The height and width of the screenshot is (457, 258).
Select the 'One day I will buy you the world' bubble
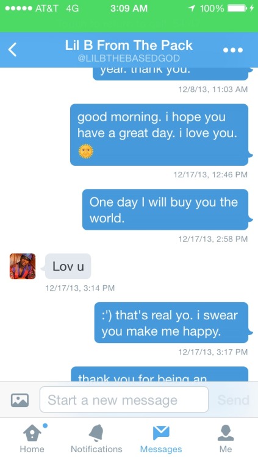coord(165,210)
